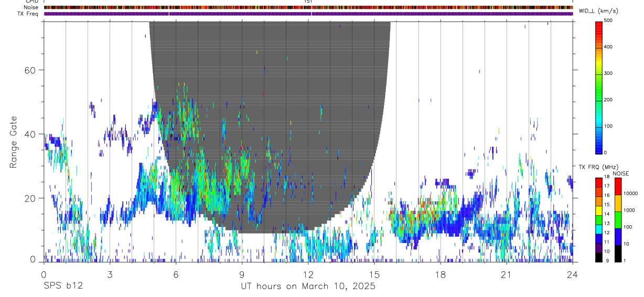Select the purple 10-11 MHz frequency swatch
The height and width of the screenshot is (297, 644).
pyautogui.click(x=599, y=247)
